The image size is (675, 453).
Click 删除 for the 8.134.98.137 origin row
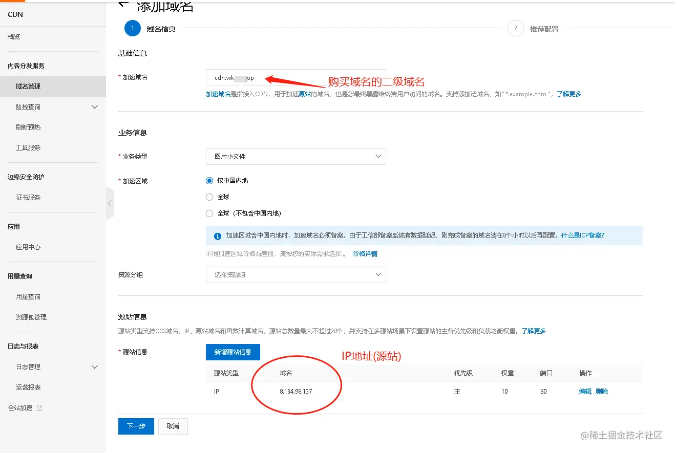coord(602,392)
